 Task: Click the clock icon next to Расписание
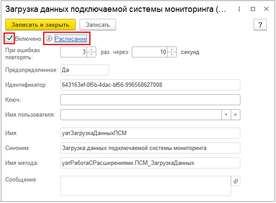point(49,39)
